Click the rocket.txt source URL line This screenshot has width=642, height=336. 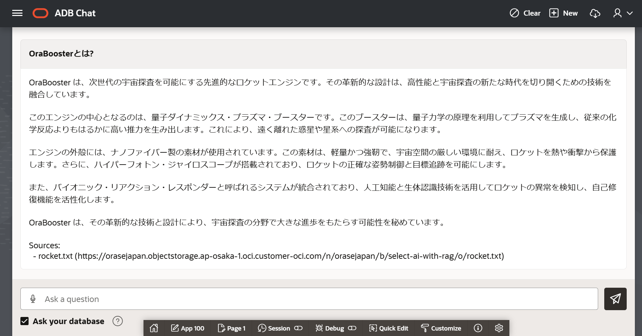(x=268, y=256)
